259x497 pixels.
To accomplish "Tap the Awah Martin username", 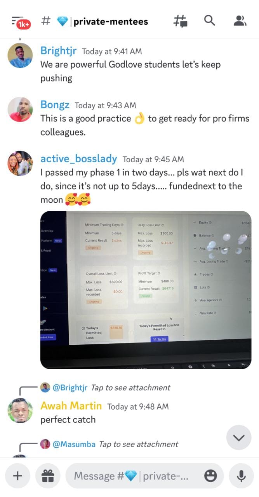I will 71,406.
